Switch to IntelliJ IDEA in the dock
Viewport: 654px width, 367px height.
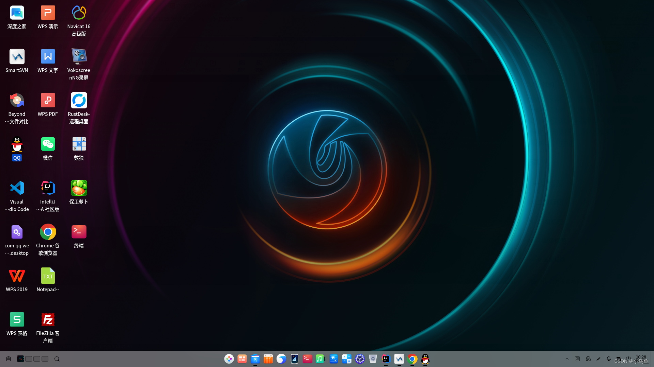coord(386,359)
